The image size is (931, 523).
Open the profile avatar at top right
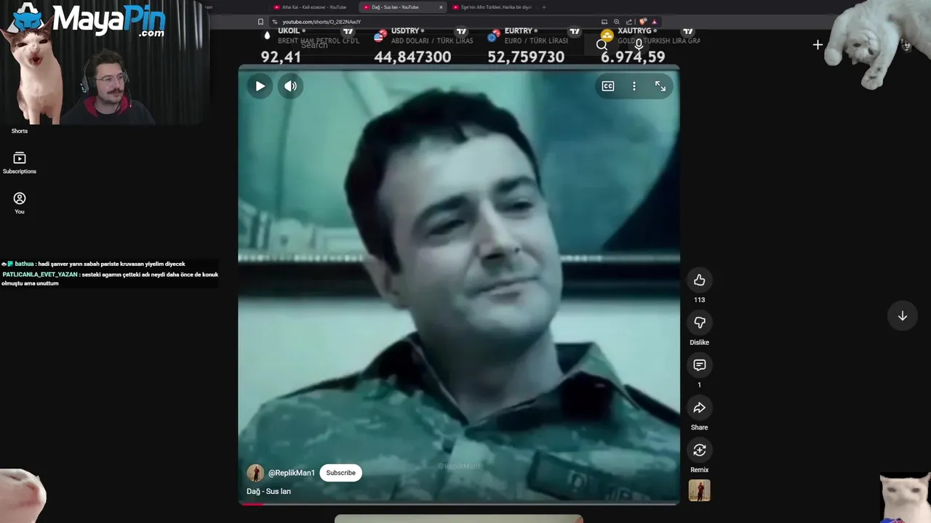click(x=906, y=45)
